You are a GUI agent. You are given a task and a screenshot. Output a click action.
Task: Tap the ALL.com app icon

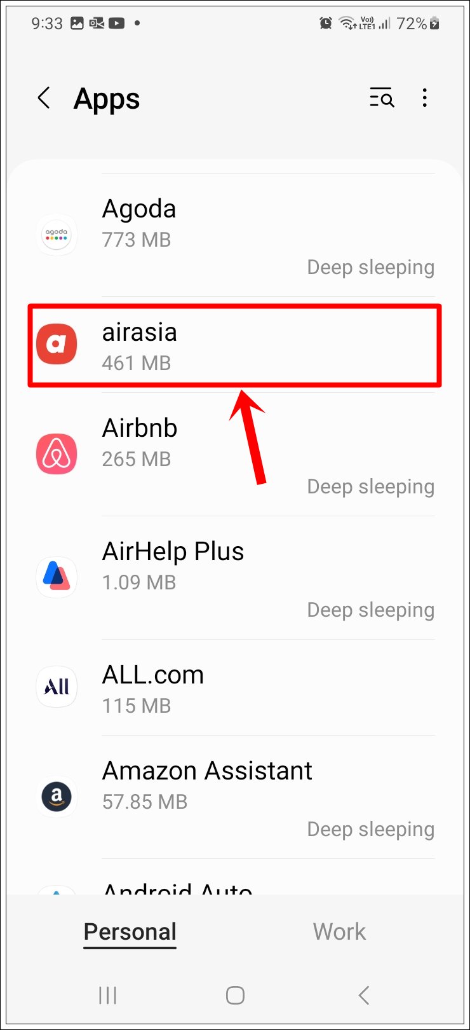click(x=57, y=687)
